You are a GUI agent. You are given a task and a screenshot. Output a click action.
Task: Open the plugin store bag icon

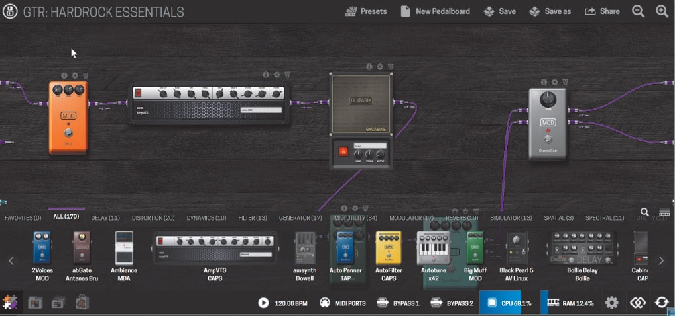click(x=82, y=302)
